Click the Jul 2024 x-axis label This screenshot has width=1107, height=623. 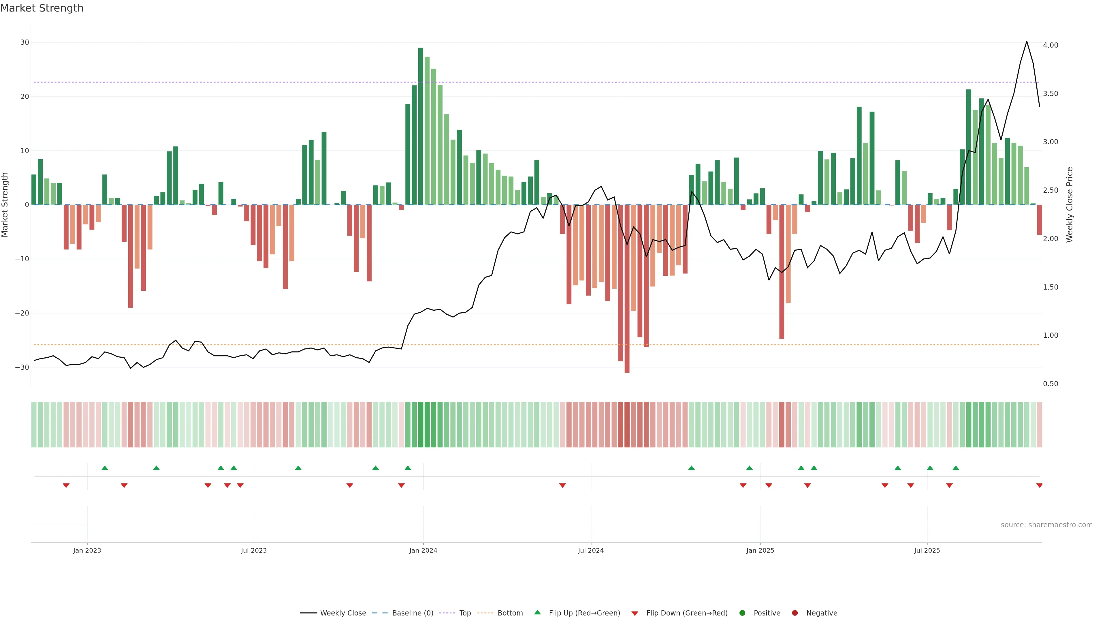(590, 550)
